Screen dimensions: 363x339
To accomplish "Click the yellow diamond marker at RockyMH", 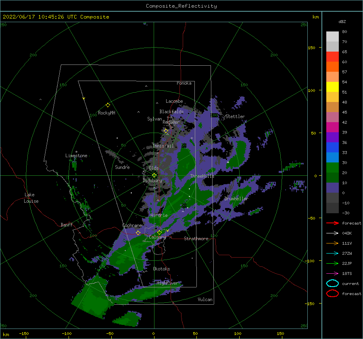I will coord(108,105).
